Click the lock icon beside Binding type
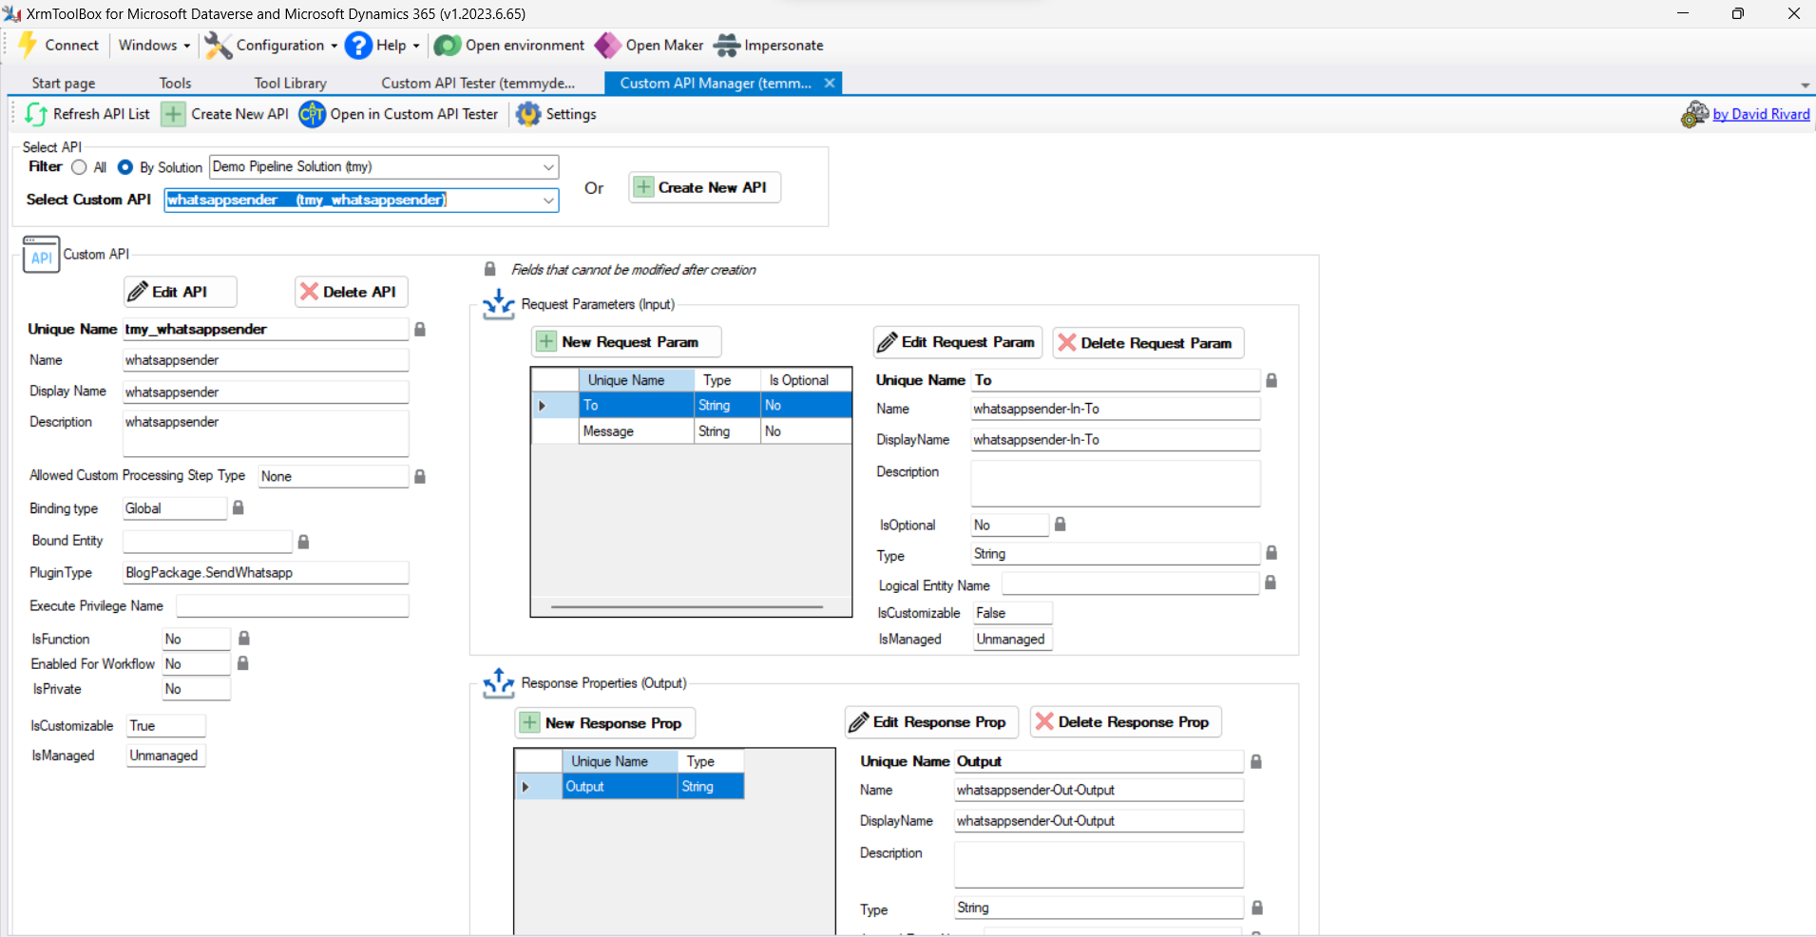 tap(239, 507)
